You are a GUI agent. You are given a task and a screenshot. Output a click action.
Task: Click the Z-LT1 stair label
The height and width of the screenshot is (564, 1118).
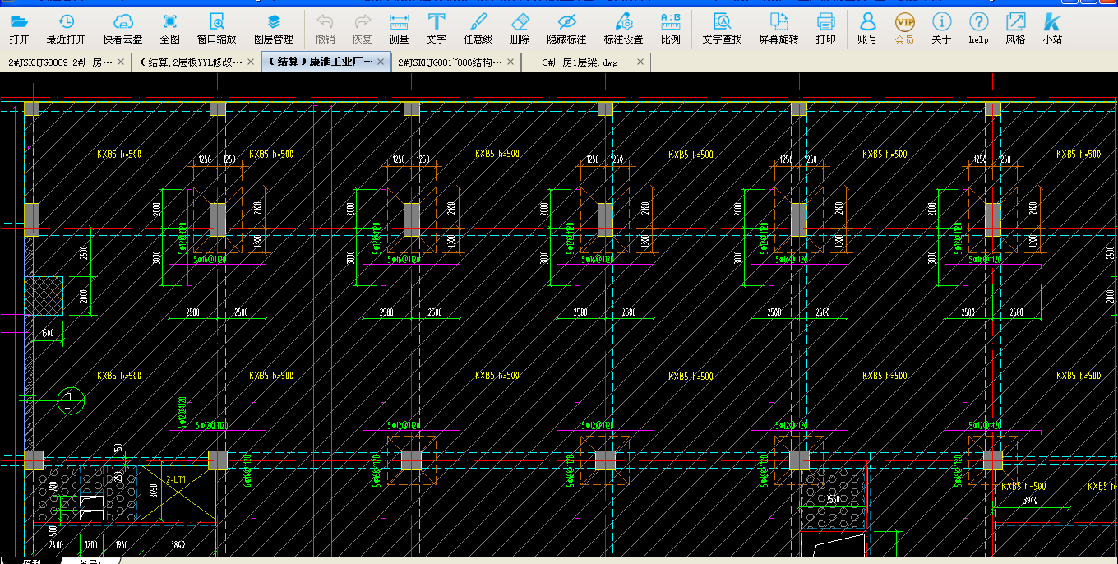point(176,478)
